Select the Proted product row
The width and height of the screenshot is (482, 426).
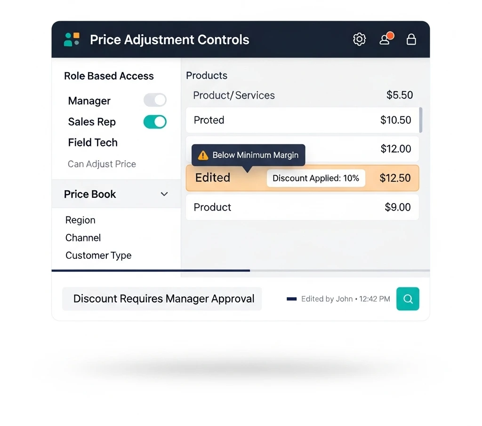coord(301,120)
